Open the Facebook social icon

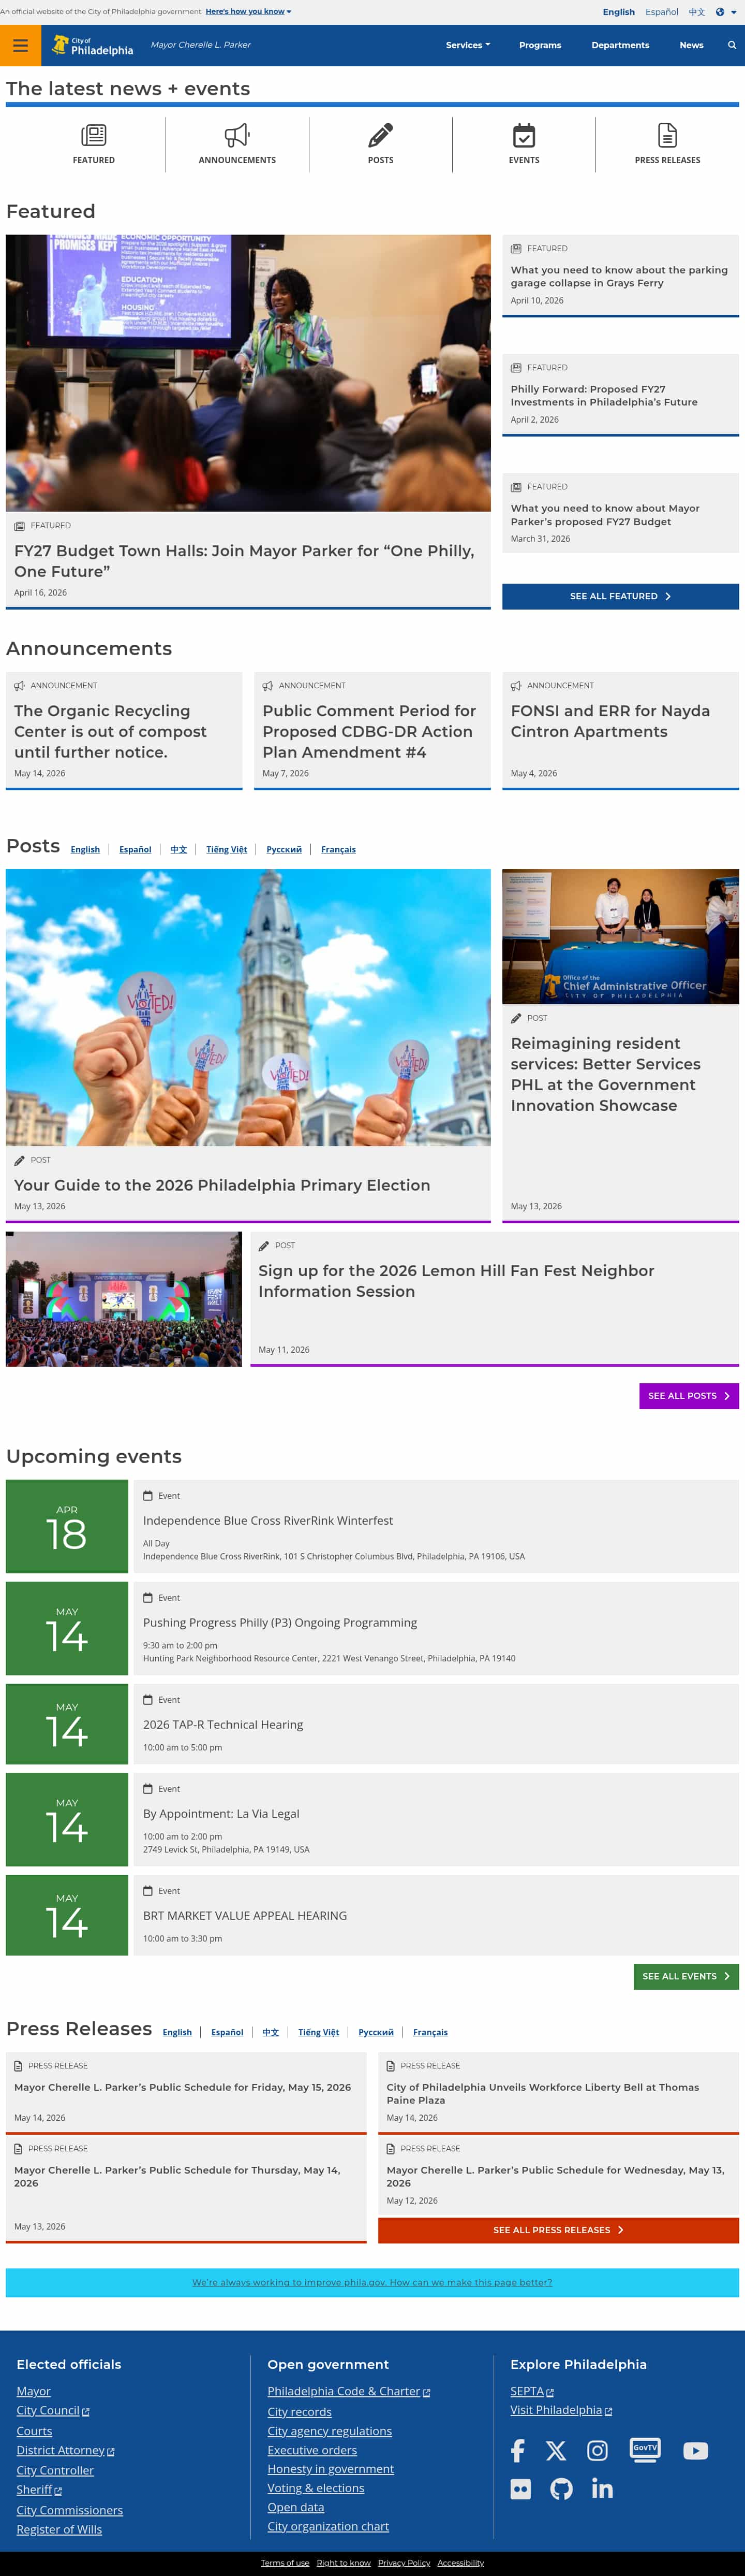(x=517, y=2450)
